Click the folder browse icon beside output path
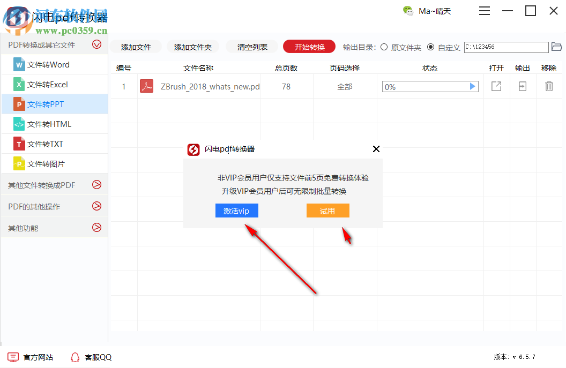Viewport: 566px width, 368px height. [x=556, y=47]
